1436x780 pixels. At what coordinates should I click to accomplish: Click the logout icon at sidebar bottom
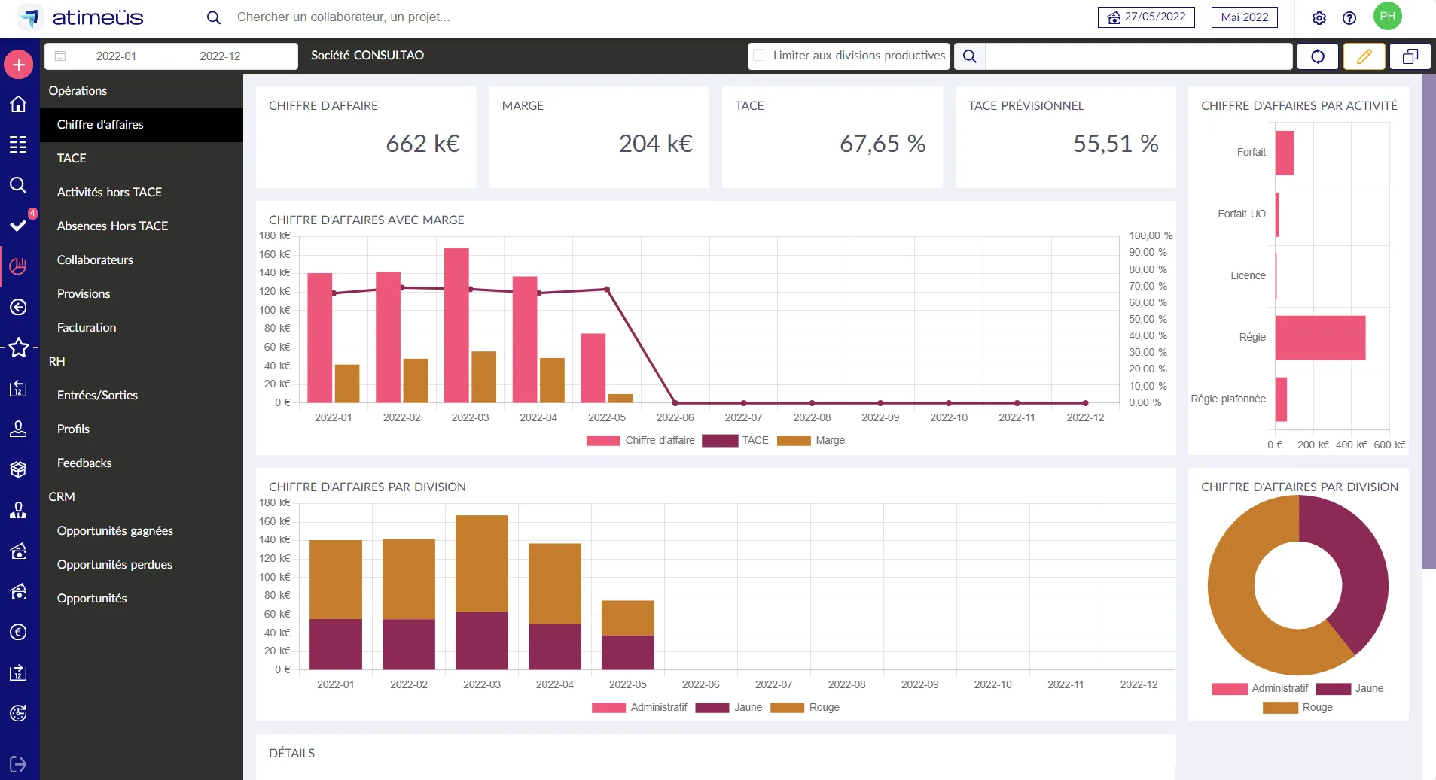pos(19,764)
